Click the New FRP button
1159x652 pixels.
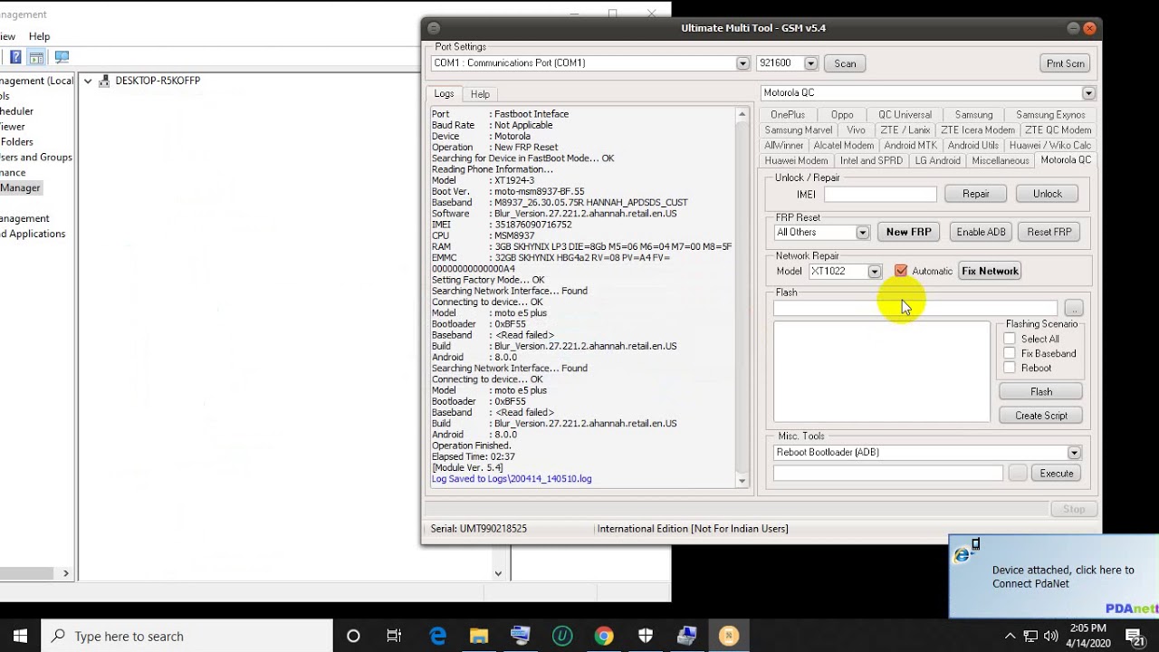click(x=908, y=232)
